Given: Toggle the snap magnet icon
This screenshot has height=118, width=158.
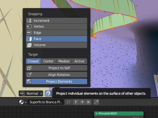Looking at the screenshot, I should tap(48, 93).
